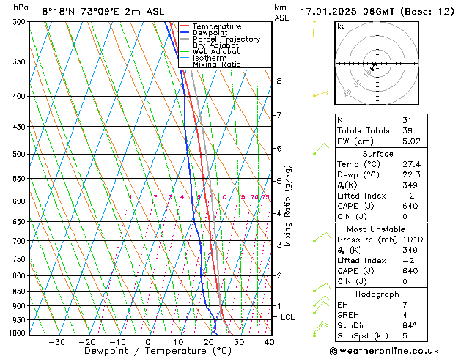Click the 'Totals Totals' value 39

pos(407,130)
